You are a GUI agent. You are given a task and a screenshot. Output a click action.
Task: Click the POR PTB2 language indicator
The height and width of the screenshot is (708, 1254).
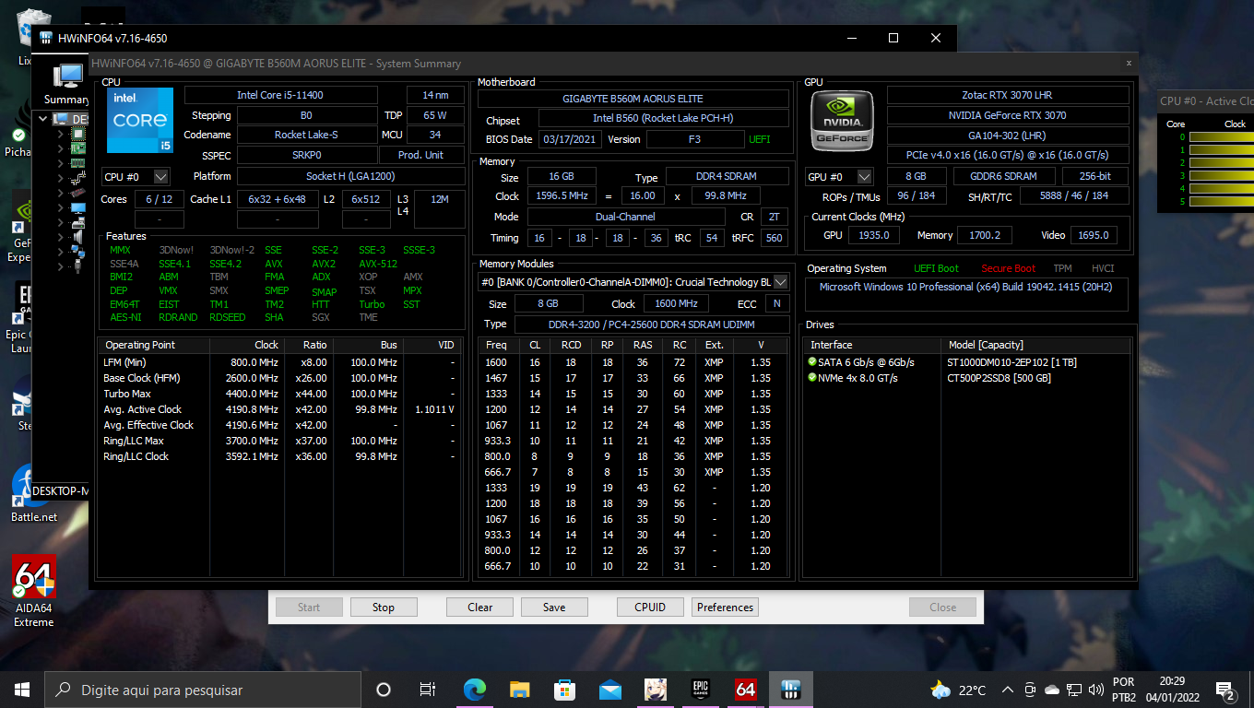coord(1124,690)
